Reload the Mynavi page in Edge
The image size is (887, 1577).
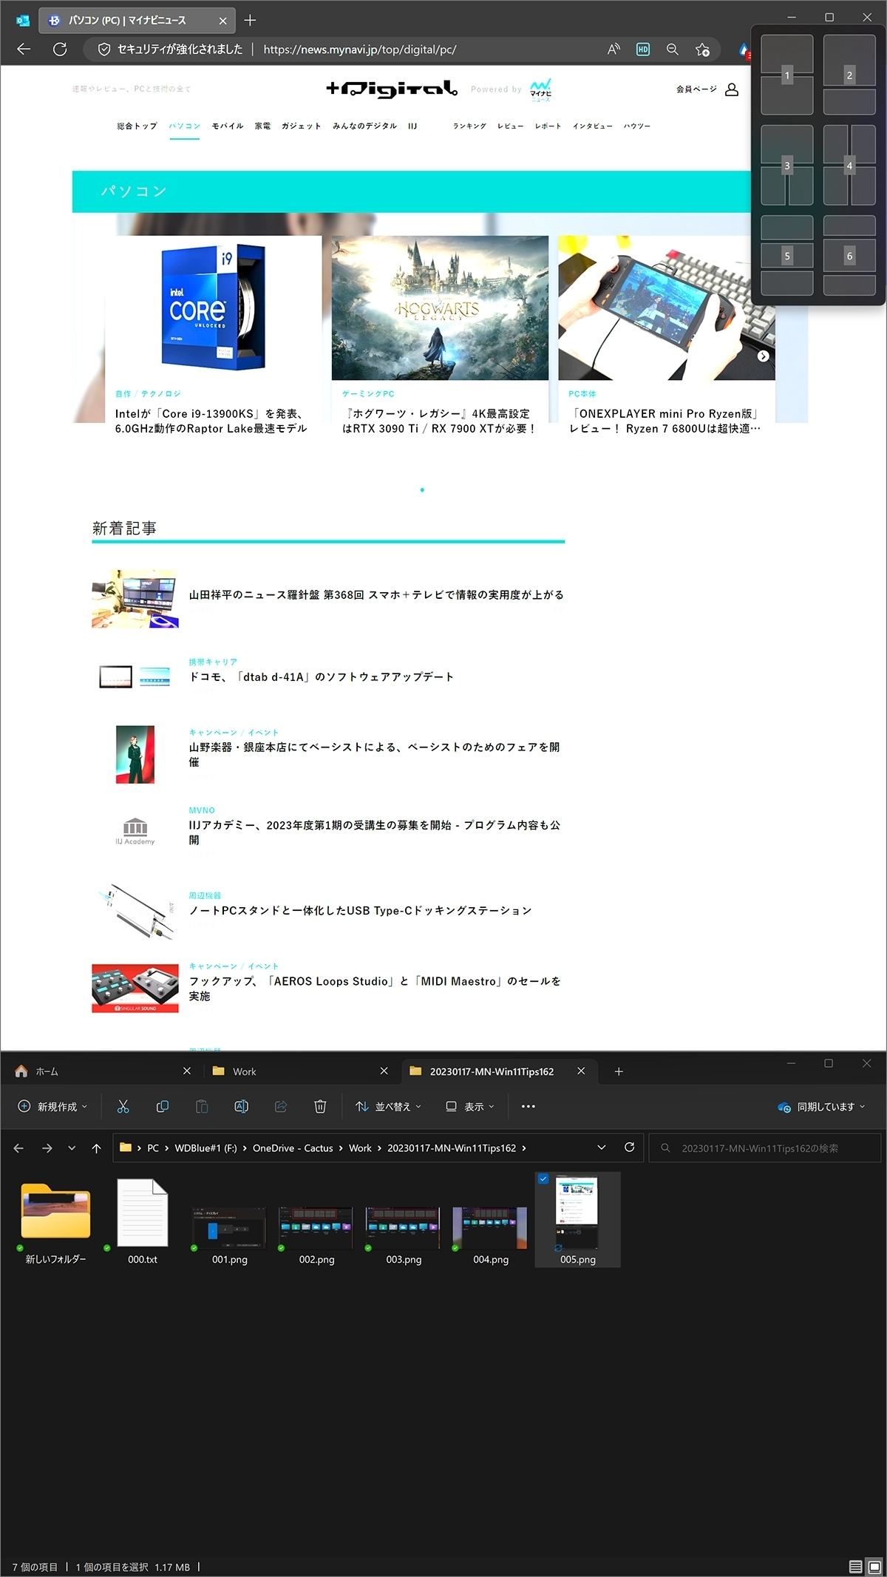click(x=60, y=50)
